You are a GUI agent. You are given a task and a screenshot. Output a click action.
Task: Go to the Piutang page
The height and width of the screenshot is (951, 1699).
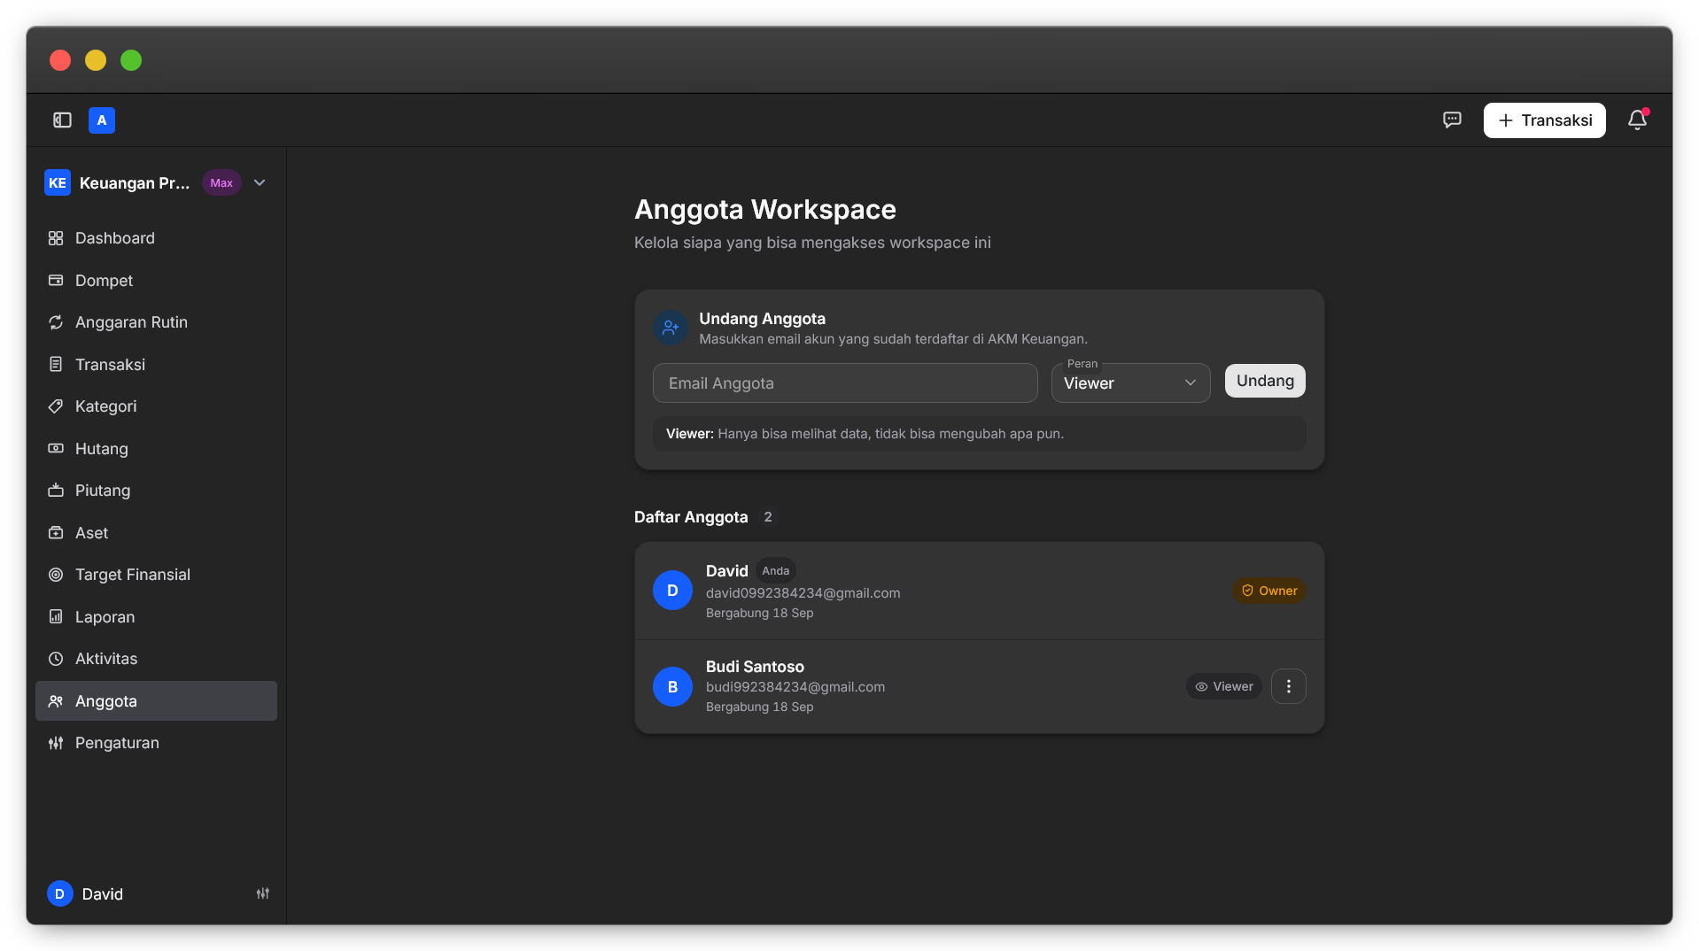click(x=156, y=491)
